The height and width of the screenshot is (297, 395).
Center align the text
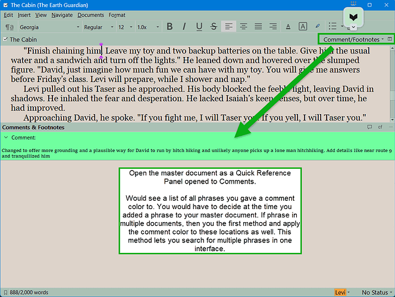pos(243,27)
